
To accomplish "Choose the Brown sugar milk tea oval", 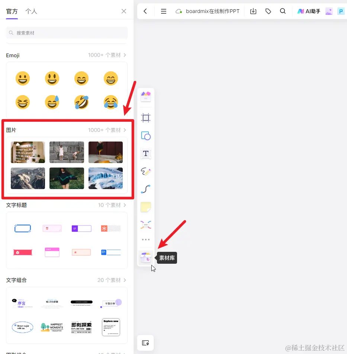I will (22, 327).
